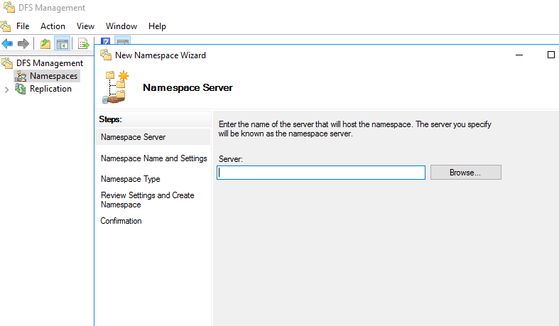
Task: Click the Namespace Name and Settings step
Action: click(x=153, y=158)
